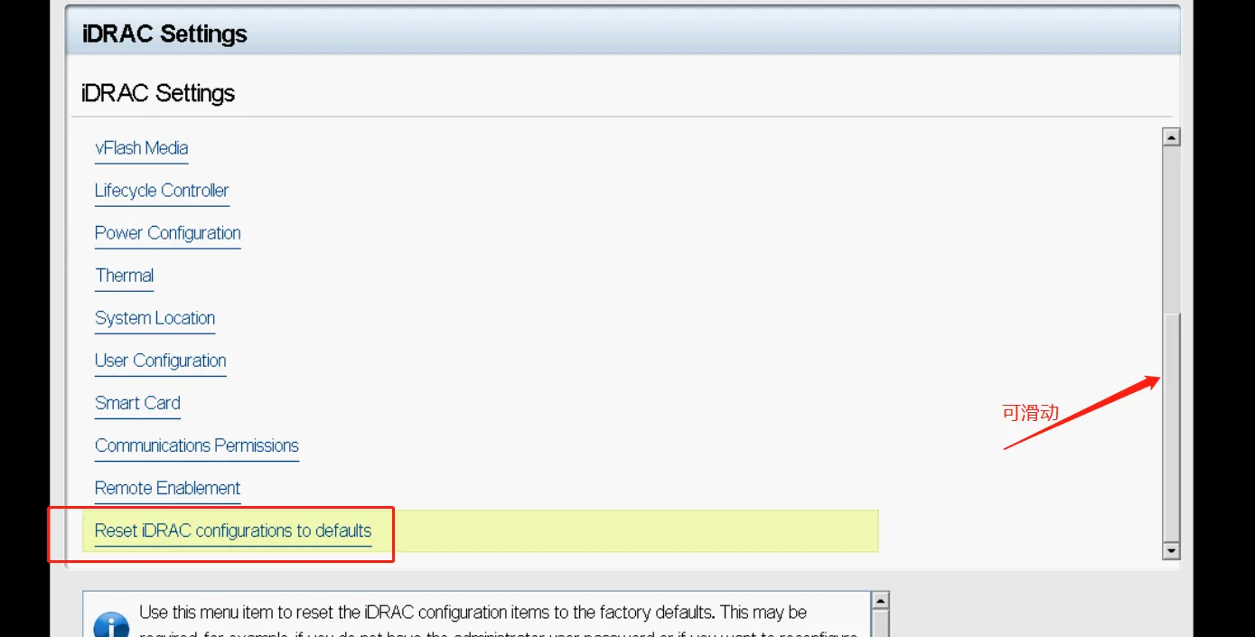Go to Remote Enablement settings
This screenshot has width=1255, height=637.
click(167, 488)
